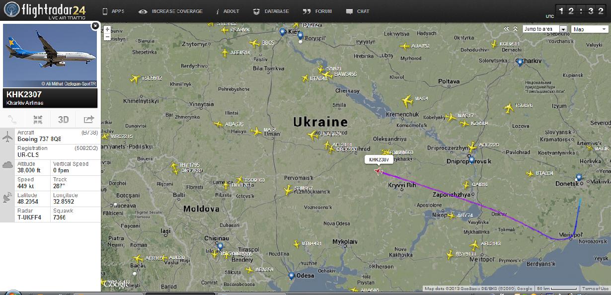Click the flight route path icon

tap(12, 119)
